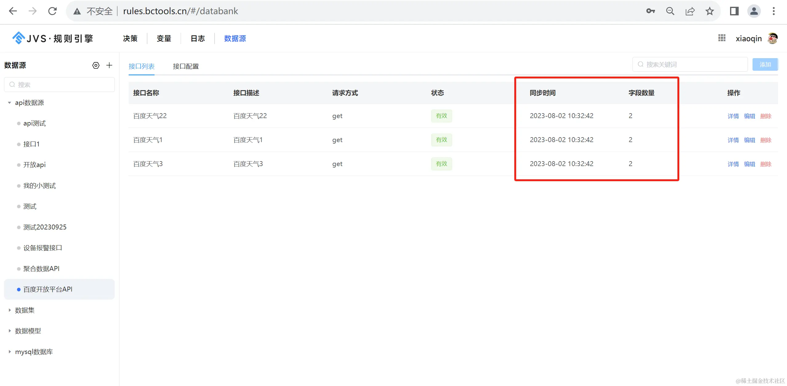Image resolution: width=787 pixels, height=386 pixels.
Task: Bookmark this page with star icon
Action: coord(709,11)
